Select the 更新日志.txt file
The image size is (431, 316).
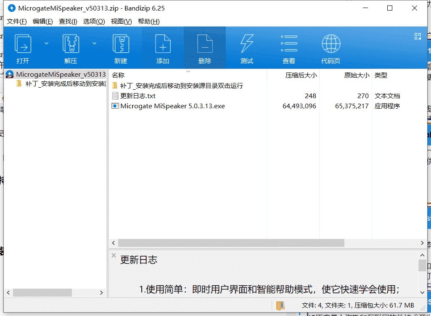click(138, 96)
